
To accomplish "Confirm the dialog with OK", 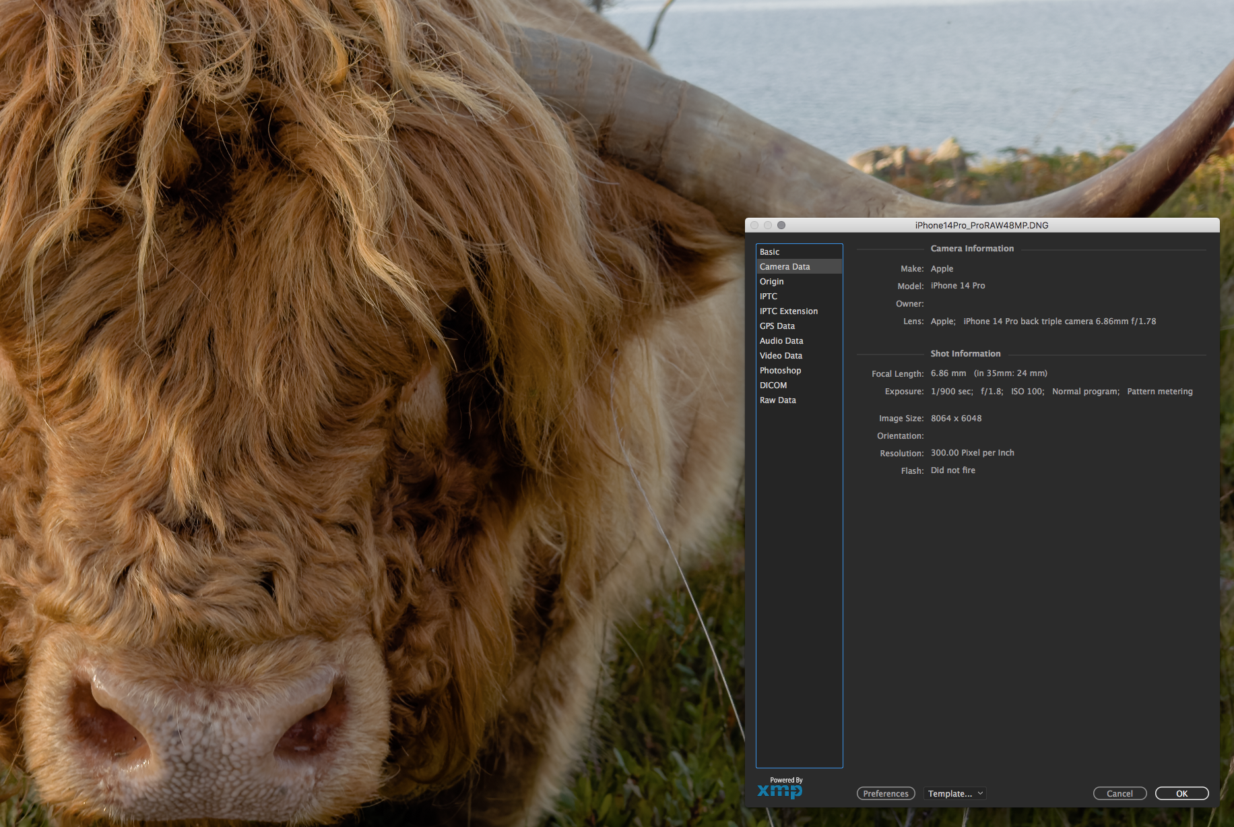I will [1181, 793].
